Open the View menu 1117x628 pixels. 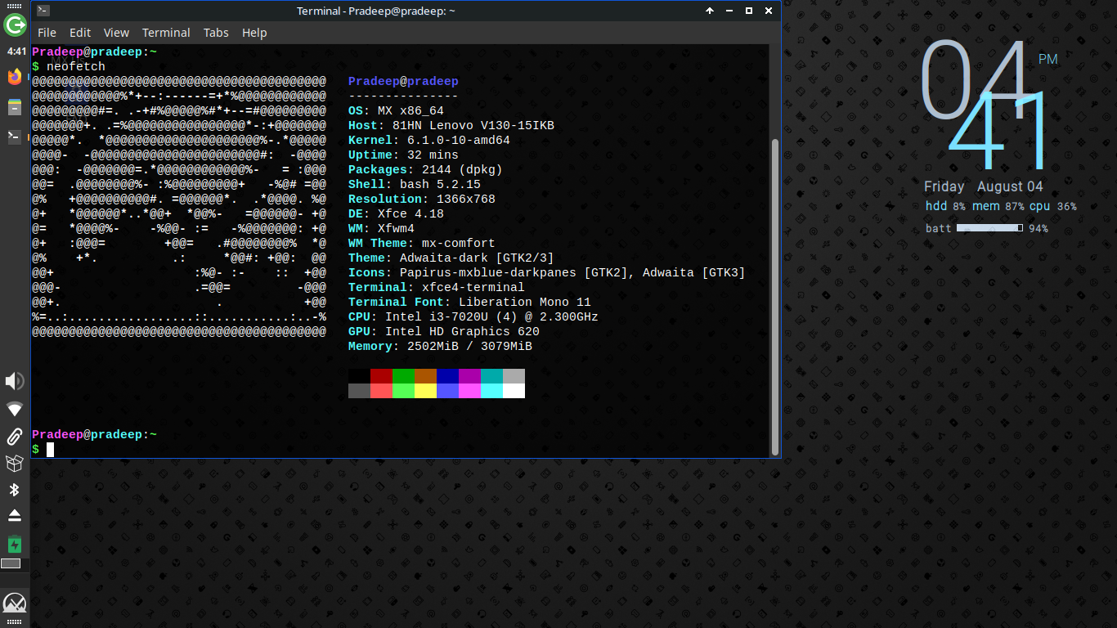116,33
